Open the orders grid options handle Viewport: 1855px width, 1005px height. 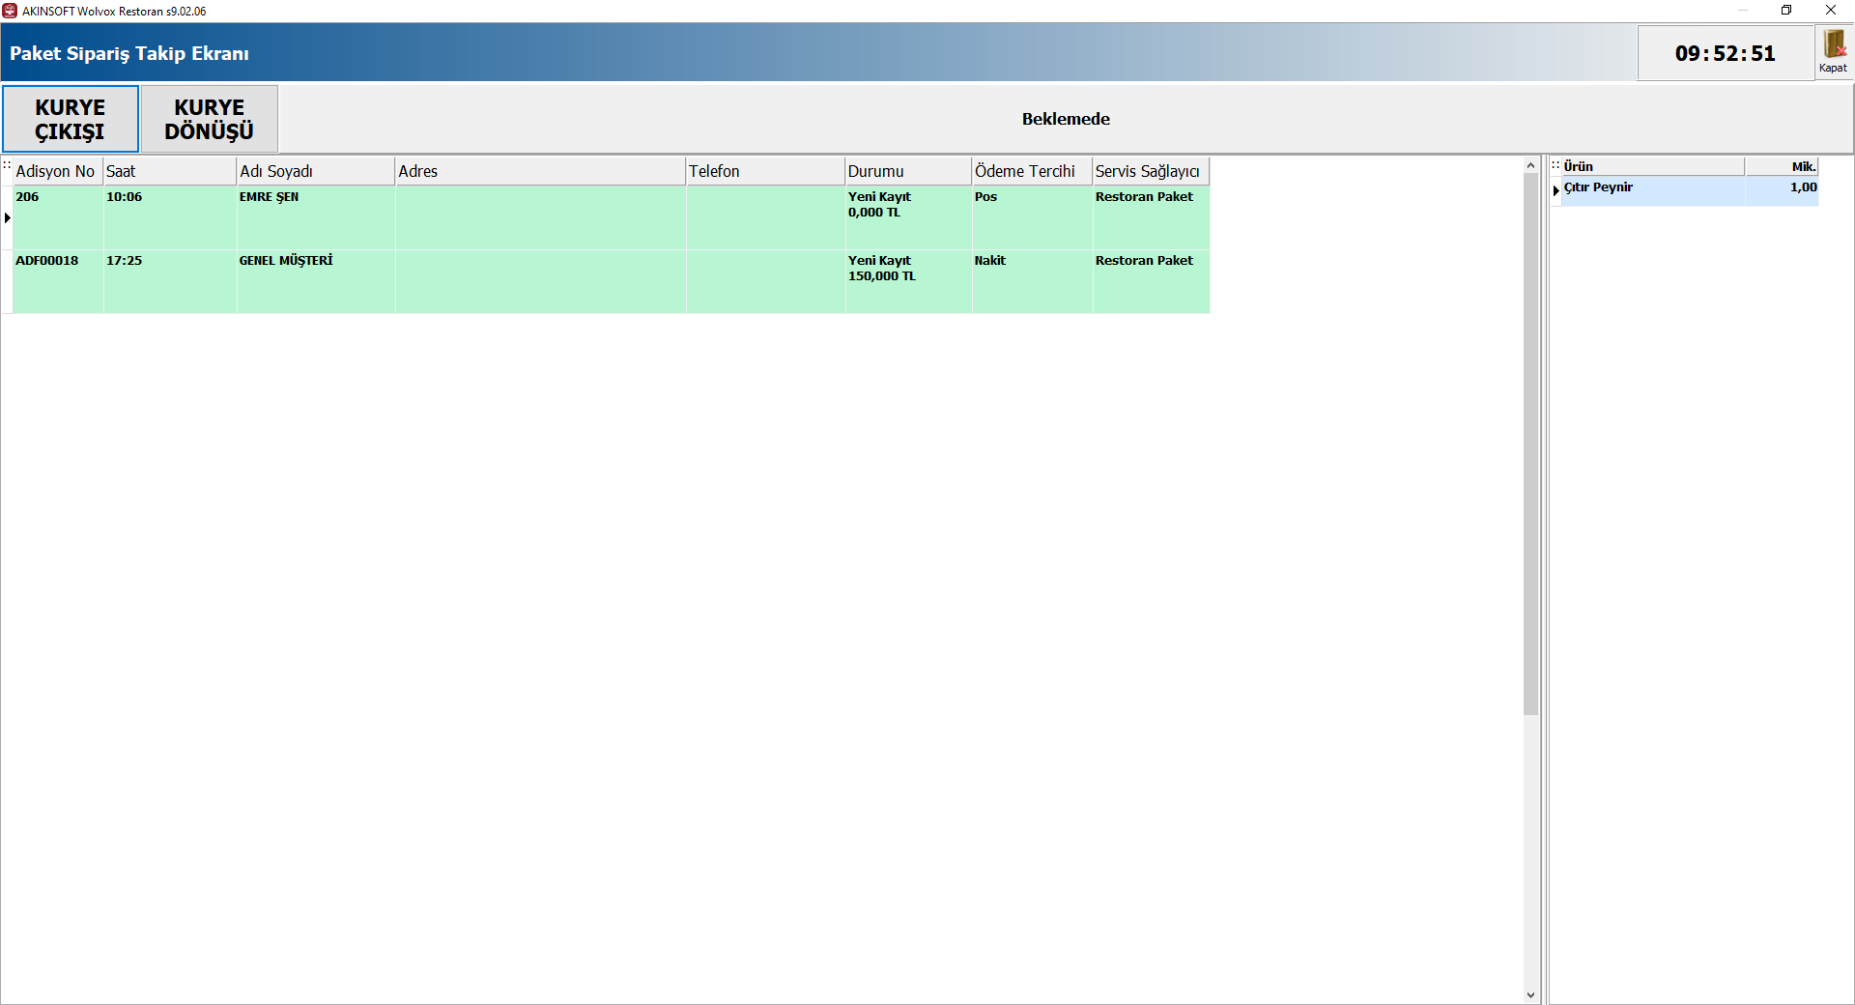pos(7,165)
